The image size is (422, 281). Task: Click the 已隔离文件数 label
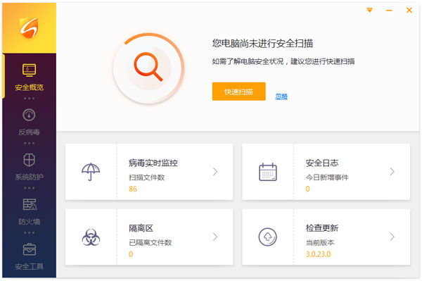[151, 243]
